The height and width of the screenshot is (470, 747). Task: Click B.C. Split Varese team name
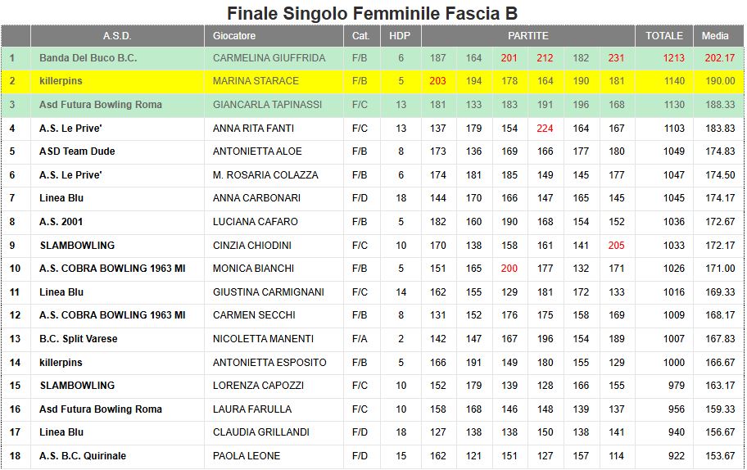coord(79,339)
